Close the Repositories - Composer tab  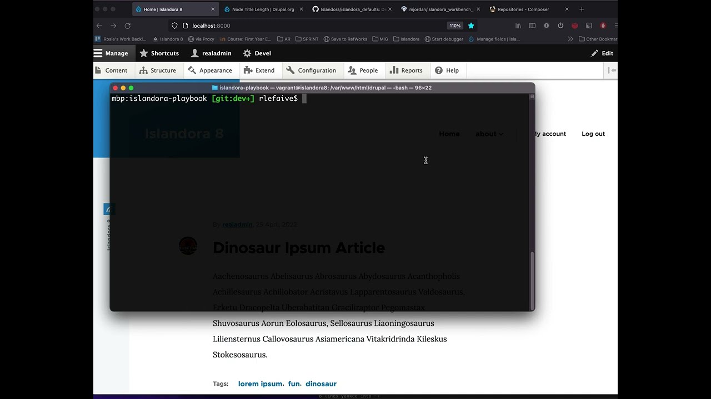pyautogui.click(x=567, y=9)
